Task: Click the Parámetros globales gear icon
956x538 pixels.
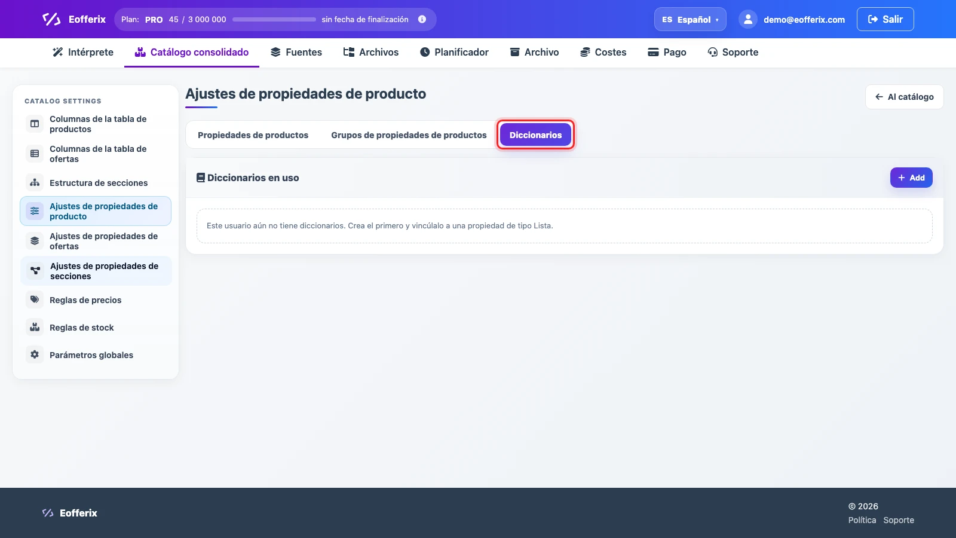Action: [35, 354]
